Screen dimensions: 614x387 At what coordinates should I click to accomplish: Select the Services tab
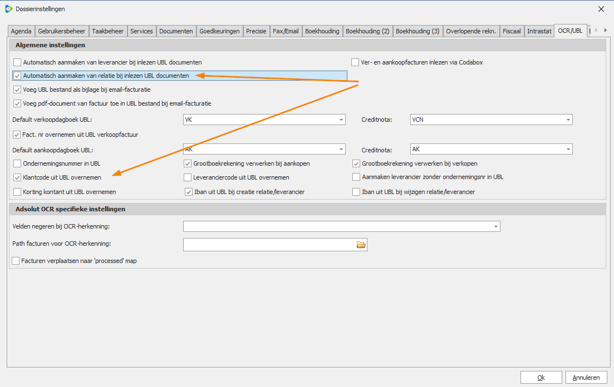click(x=141, y=31)
